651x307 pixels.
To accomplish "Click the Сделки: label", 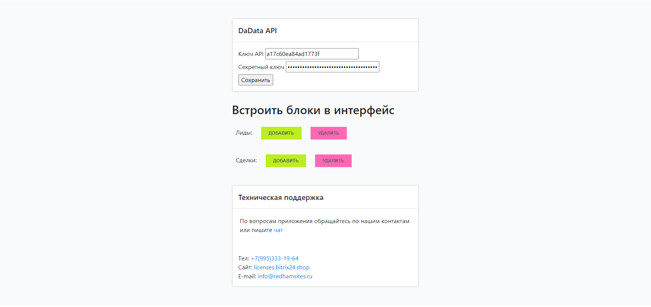I will (246, 160).
